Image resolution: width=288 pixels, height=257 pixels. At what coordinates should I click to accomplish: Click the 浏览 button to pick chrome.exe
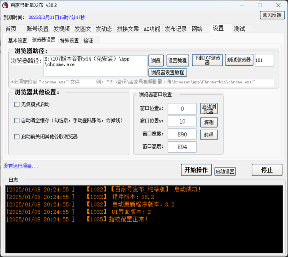(x=156, y=61)
